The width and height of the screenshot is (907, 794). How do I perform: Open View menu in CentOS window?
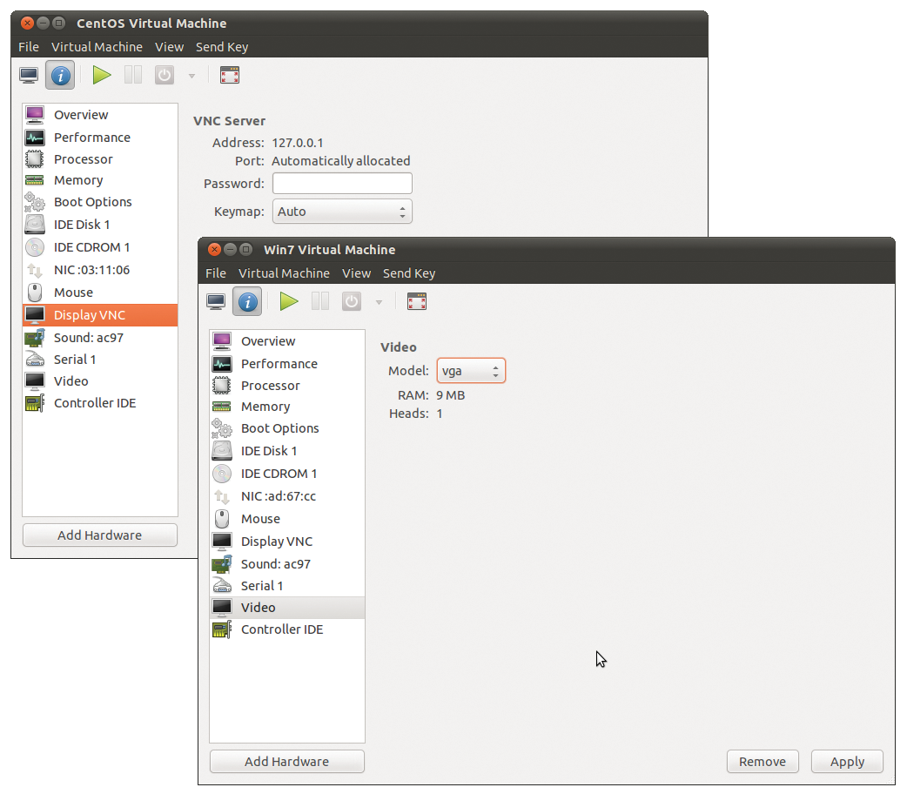(170, 47)
